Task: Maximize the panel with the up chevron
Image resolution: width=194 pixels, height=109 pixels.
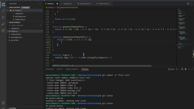Action: coord(189,69)
